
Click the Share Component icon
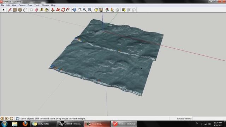(x=134, y=10)
